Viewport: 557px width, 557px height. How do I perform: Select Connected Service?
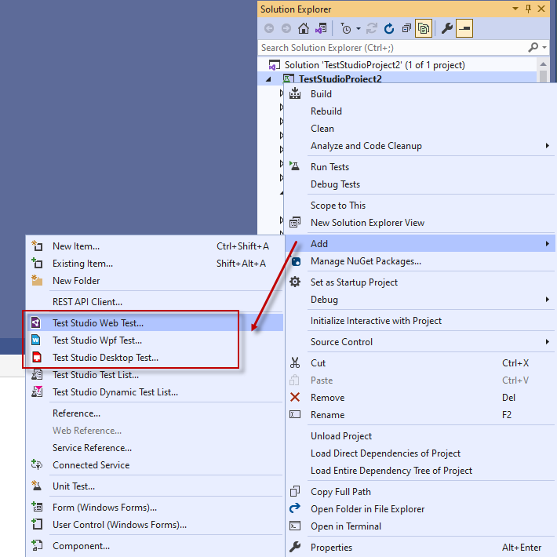(x=155, y=465)
